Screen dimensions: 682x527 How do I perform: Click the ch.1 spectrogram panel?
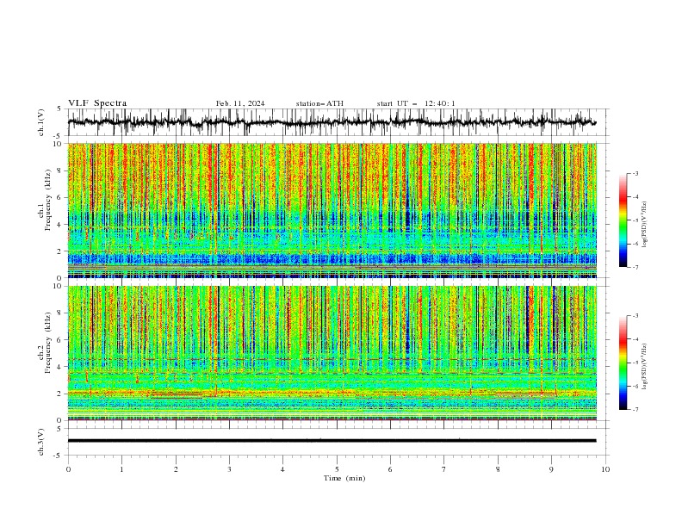(332, 210)
